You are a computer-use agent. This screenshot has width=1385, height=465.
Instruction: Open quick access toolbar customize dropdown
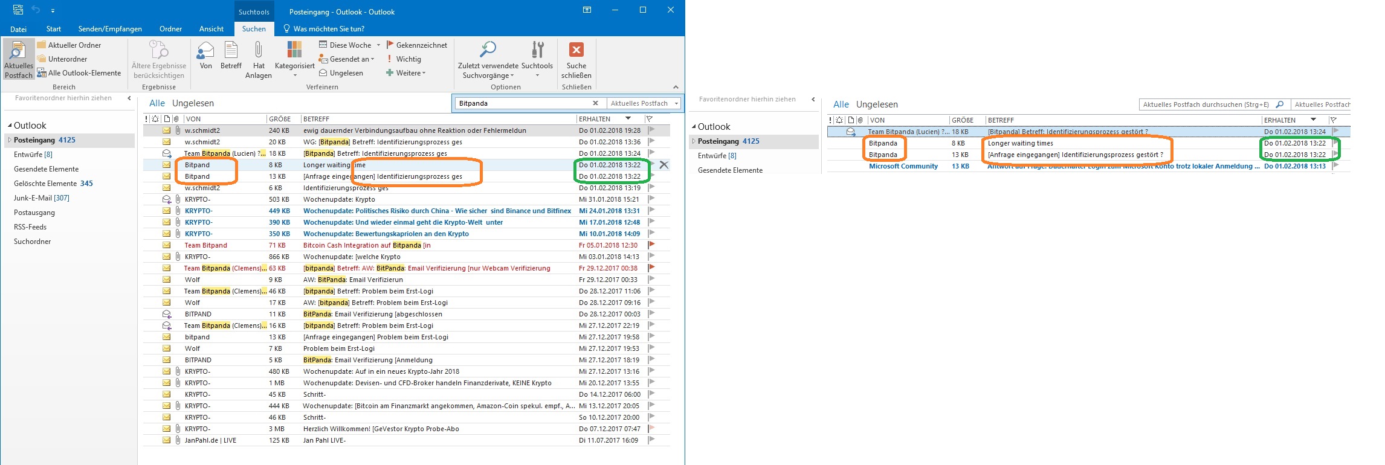click(x=53, y=11)
